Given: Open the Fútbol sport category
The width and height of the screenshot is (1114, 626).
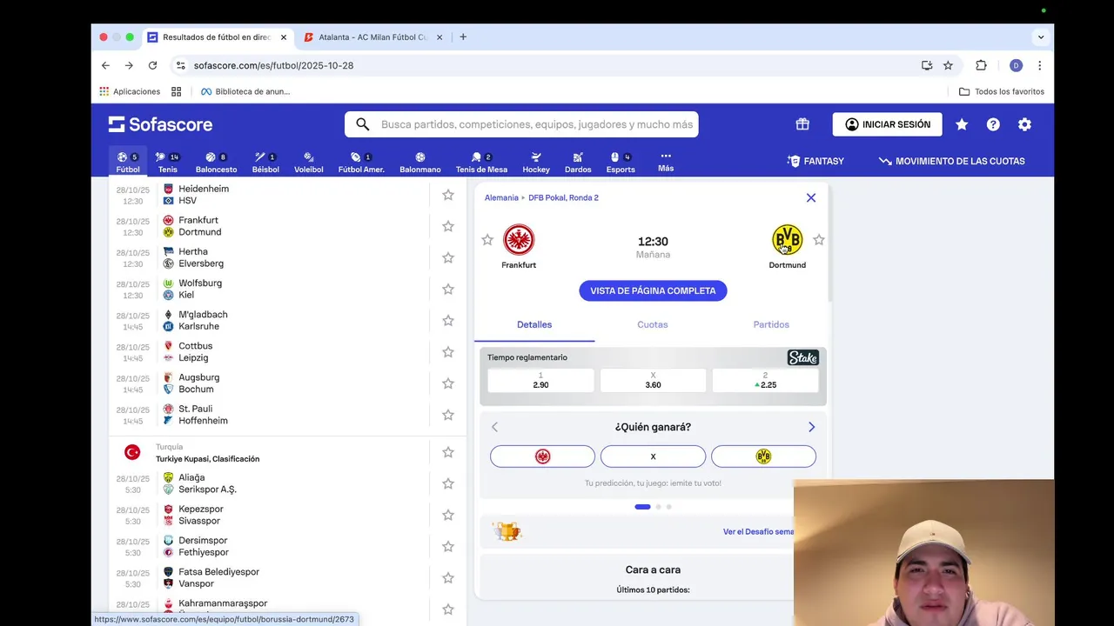Looking at the screenshot, I should click(x=128, y=162).
